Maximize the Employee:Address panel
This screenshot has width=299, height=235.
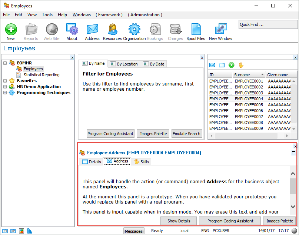(x=294, y=152)
